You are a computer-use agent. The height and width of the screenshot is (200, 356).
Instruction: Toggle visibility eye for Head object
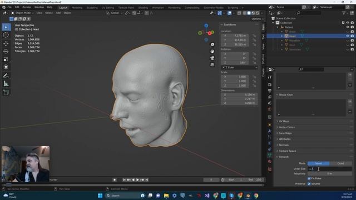coord(348,36)
